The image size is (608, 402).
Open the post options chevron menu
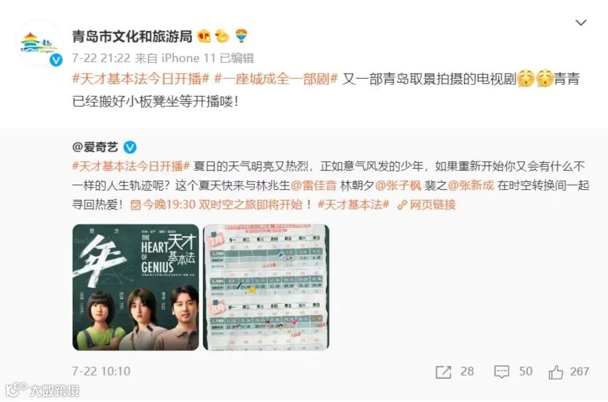(580, 23)
